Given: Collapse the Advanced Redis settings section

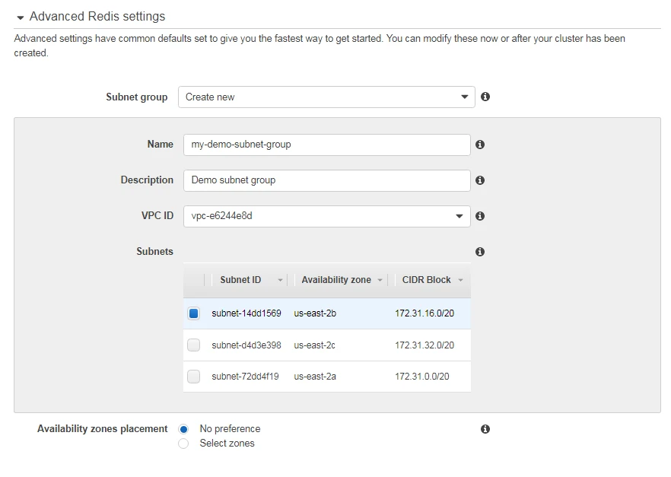Looking at the screenshot, I should coord(21,17).
